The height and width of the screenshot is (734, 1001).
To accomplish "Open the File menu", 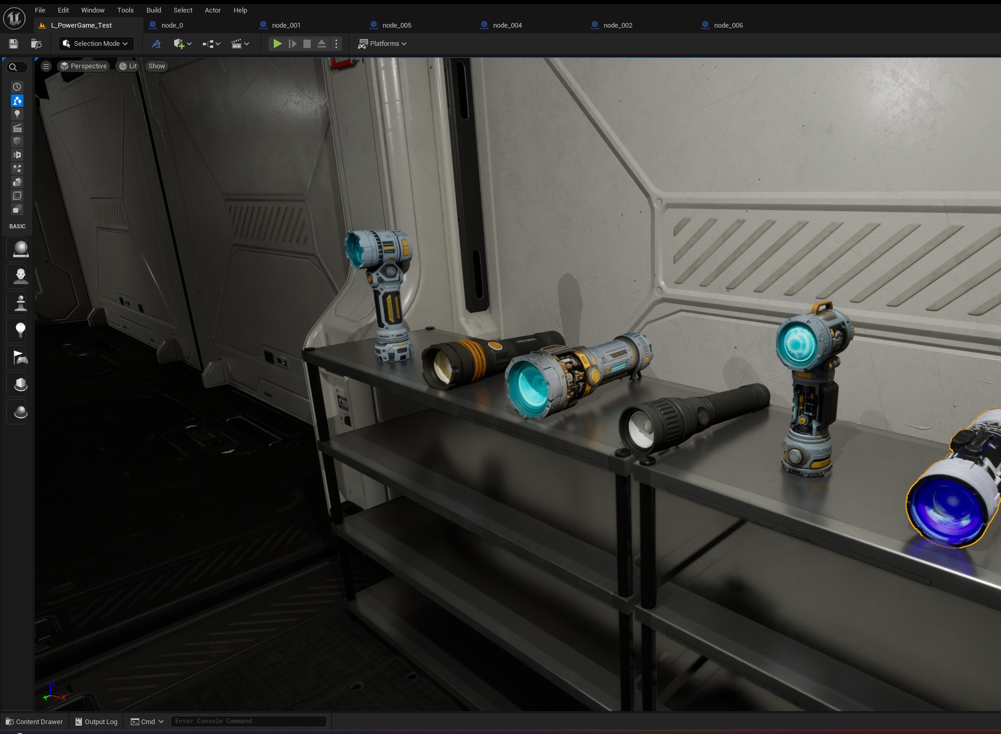I will [40, 10].
